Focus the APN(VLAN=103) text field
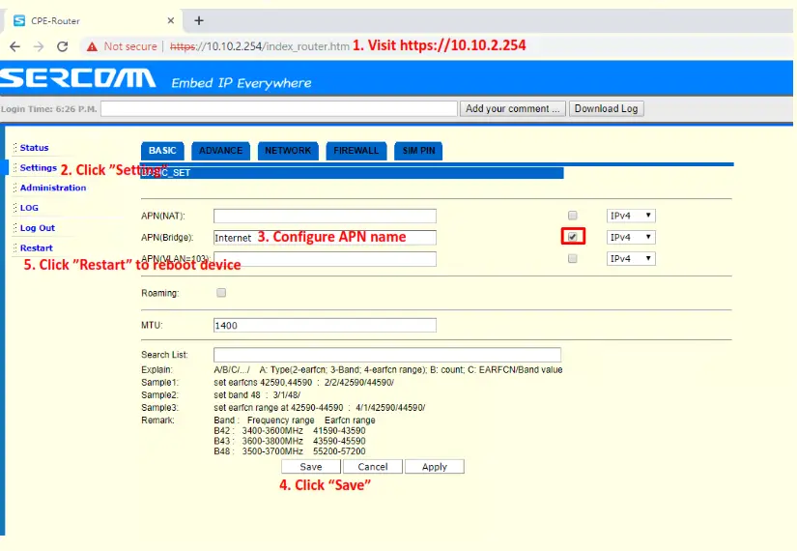 tap(325, 258)
